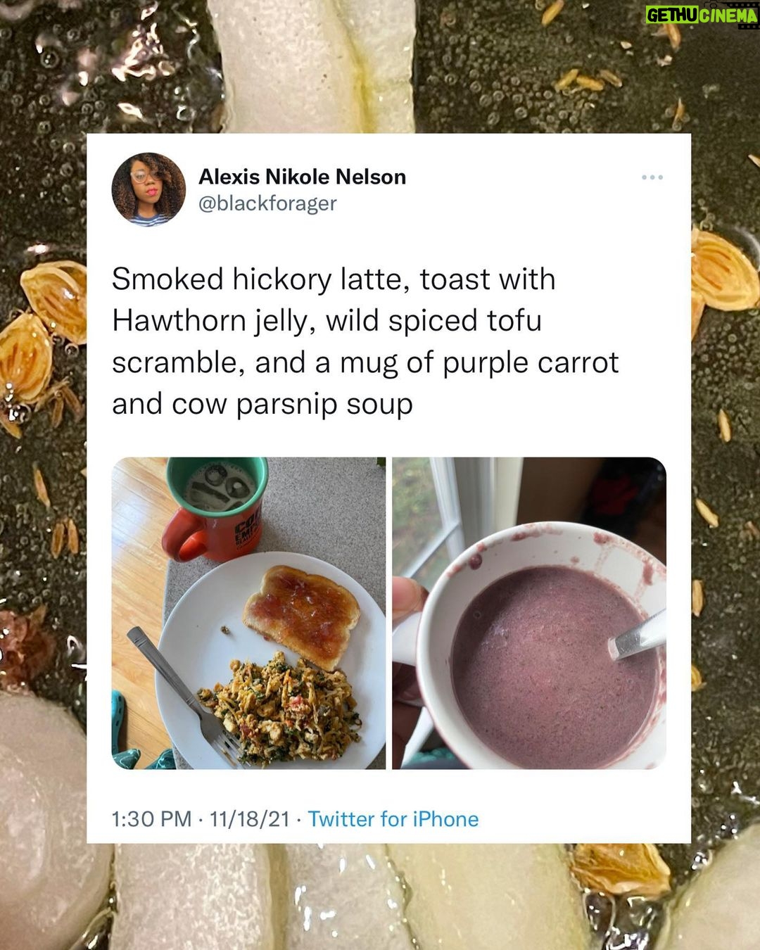The image size is (760, 950).
Task: Click the GETHU CINEMA watermark logo
Action: (x=702, y=15)
